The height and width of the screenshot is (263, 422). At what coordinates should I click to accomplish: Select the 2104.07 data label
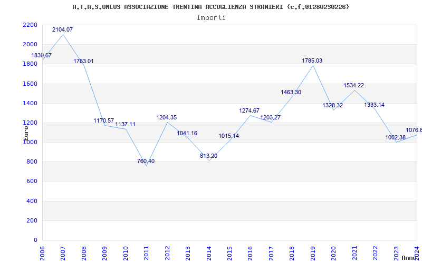click(62, 30)
